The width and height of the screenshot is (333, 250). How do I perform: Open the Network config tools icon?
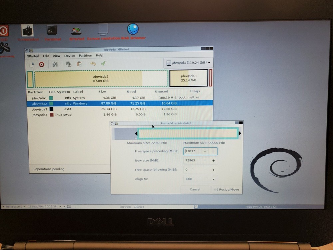5,48
